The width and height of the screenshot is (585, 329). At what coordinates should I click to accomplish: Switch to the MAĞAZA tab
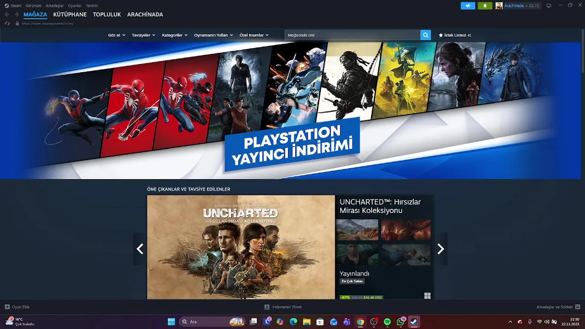35,15
